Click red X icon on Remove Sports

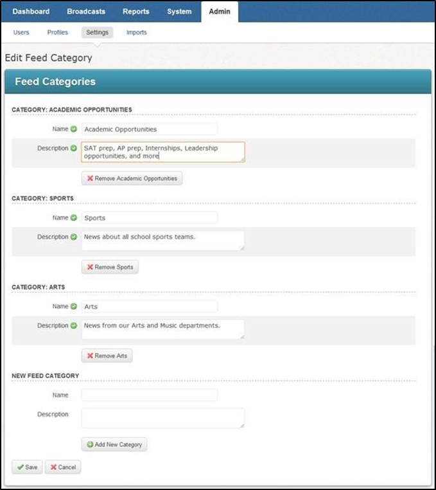pyautogui.click(x=91, y=268)
